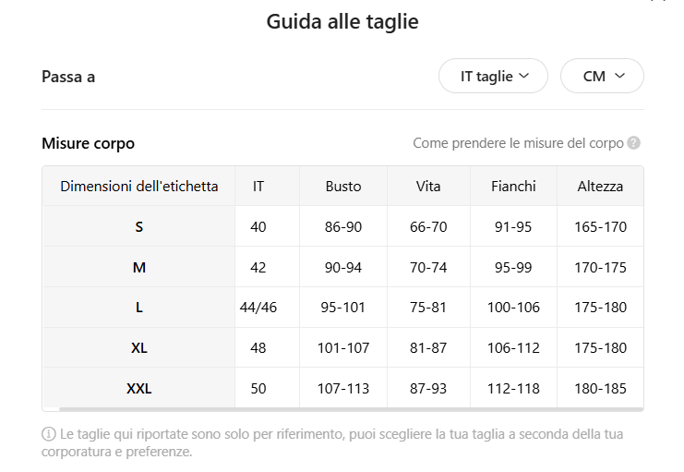Click the 'Guida alle taglie' title
Image resolution: width=684 pixels, height=472 pixels.
pyautogui.click(x=342, y=21)
